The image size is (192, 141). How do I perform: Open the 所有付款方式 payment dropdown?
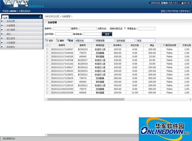click(118, 29)
